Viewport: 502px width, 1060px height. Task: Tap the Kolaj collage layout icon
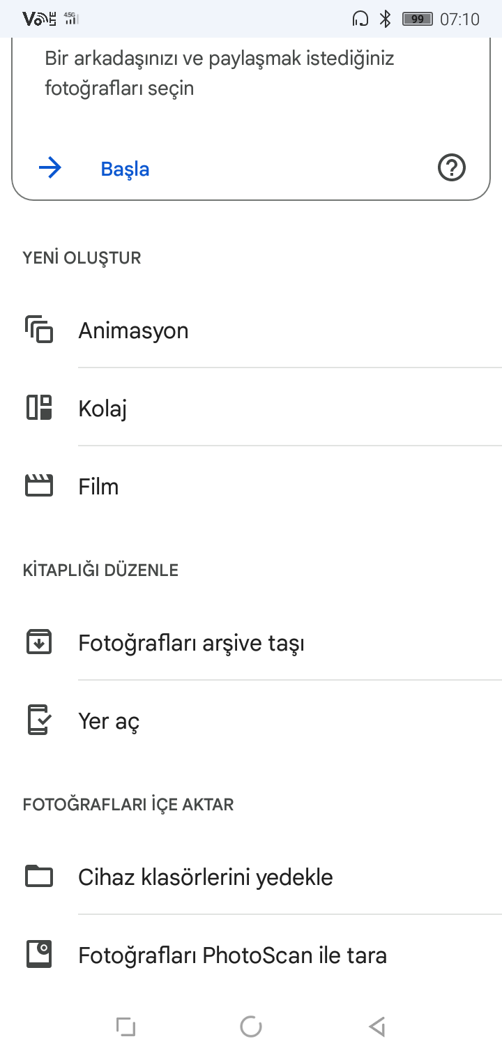(39, 407)
